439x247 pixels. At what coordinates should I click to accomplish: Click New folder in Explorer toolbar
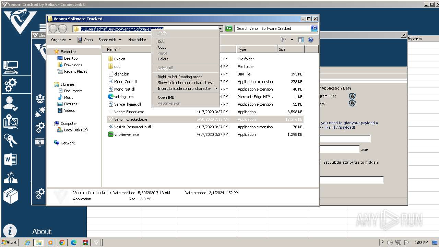pyautogui.click(x=137, y=40)
